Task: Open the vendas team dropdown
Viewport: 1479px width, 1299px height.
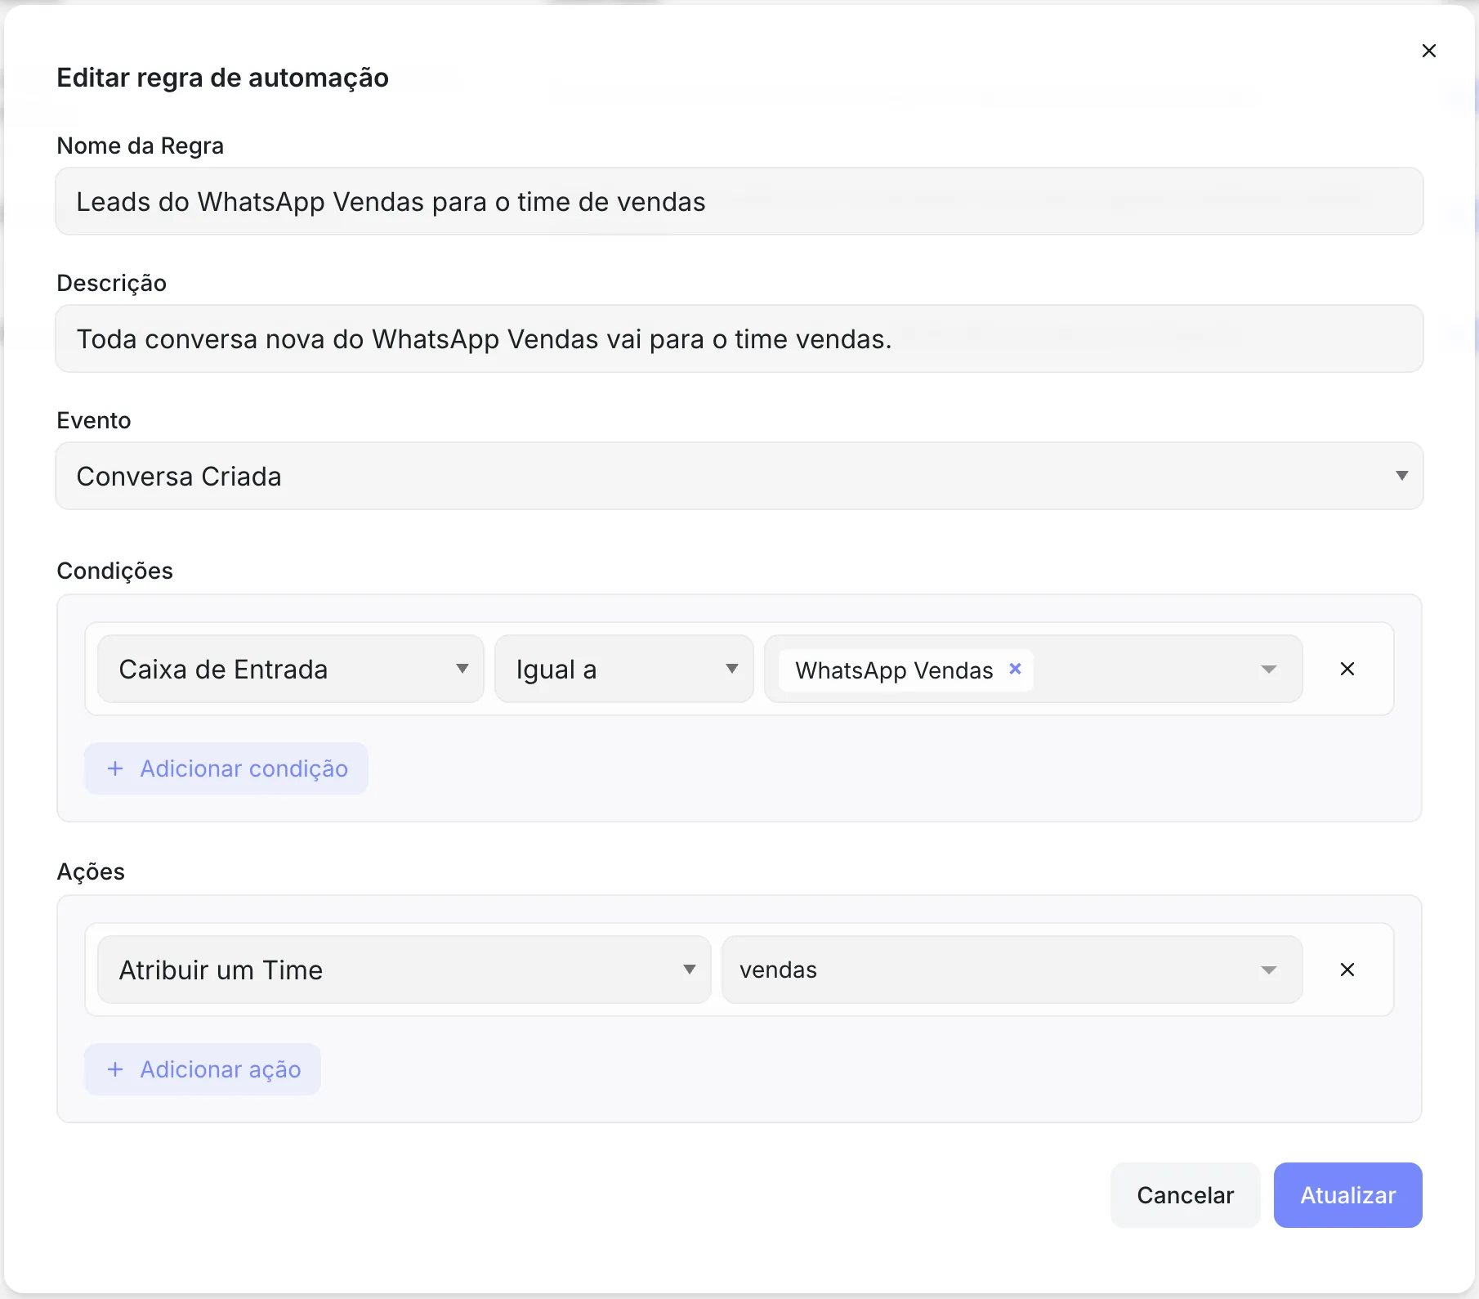Action: coord(1012,970)
